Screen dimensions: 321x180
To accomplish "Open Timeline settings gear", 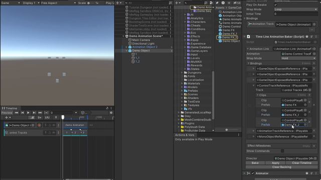I will (x=111, y=112).
